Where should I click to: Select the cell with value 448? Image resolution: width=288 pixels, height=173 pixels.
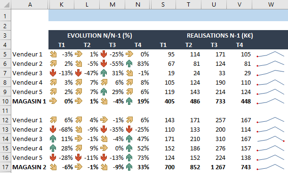tap(240, 101)
